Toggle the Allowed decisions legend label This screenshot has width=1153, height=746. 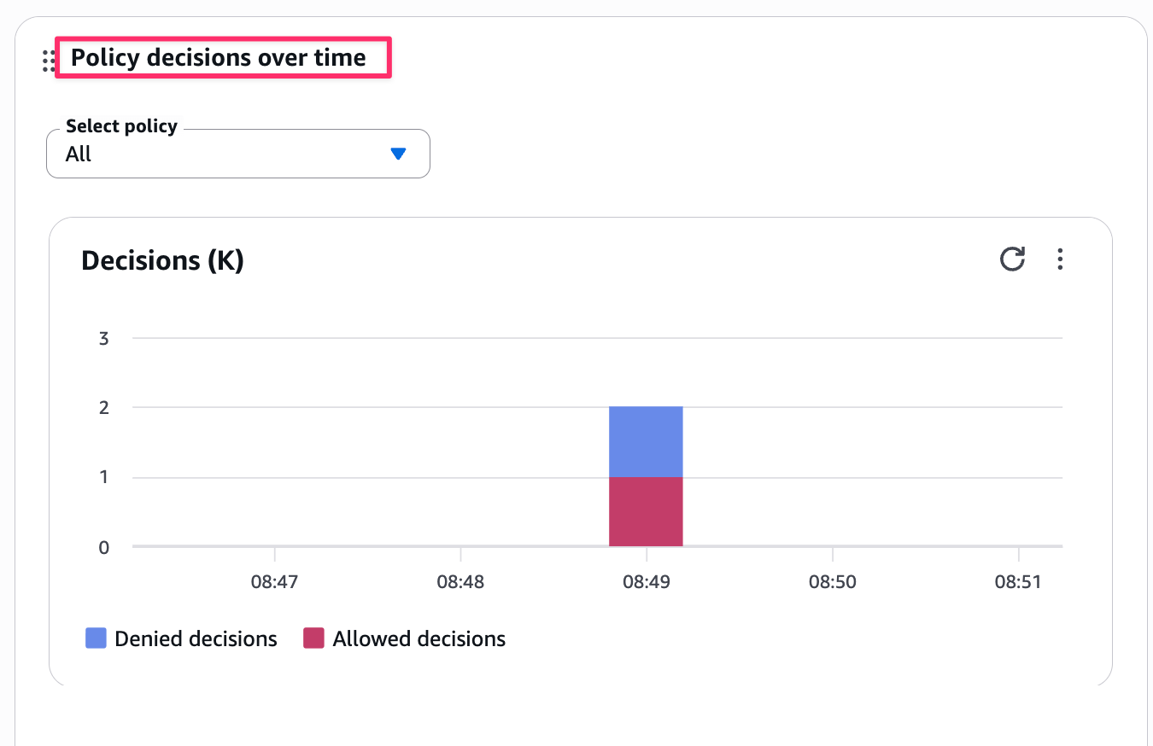pos(418,638)
